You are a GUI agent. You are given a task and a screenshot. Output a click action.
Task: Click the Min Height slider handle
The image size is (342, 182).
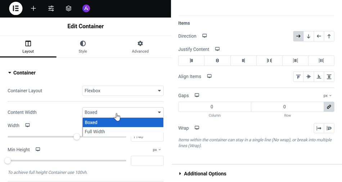(8, 161)
